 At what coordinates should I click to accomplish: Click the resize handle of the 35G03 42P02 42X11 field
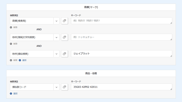point(171,89)
